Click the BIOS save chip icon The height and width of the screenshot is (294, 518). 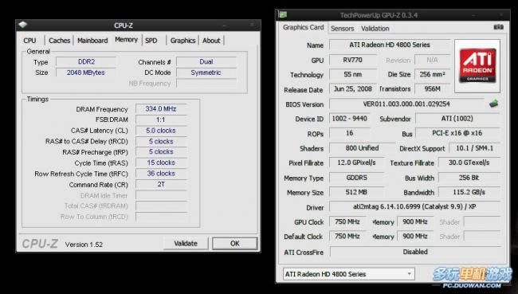[x=493, y=104]
